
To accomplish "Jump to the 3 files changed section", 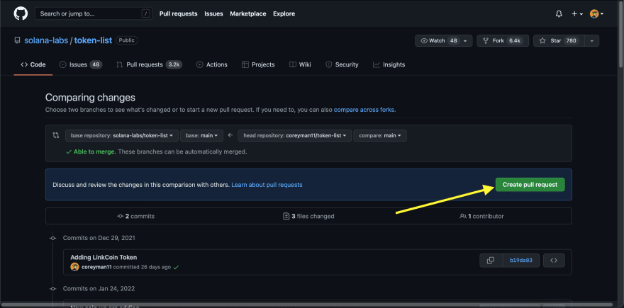I will [x=308, y=216].
